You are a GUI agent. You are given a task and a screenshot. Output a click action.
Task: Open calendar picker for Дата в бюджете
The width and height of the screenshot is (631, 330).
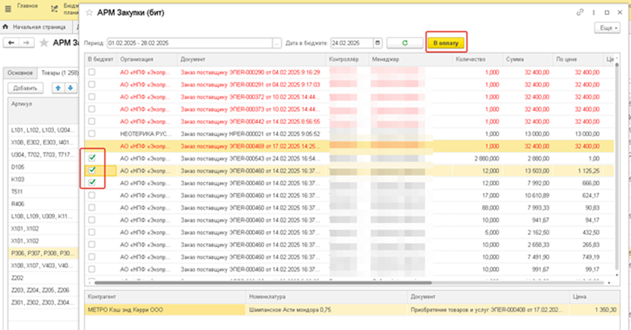[x=377, y=43]
